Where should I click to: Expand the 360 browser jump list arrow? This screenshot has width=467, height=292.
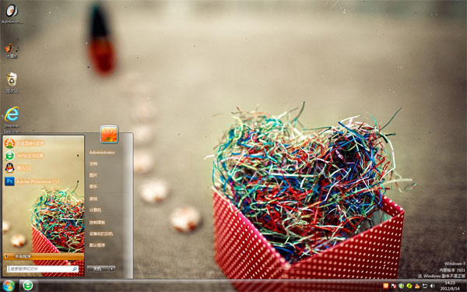point(78,156)
